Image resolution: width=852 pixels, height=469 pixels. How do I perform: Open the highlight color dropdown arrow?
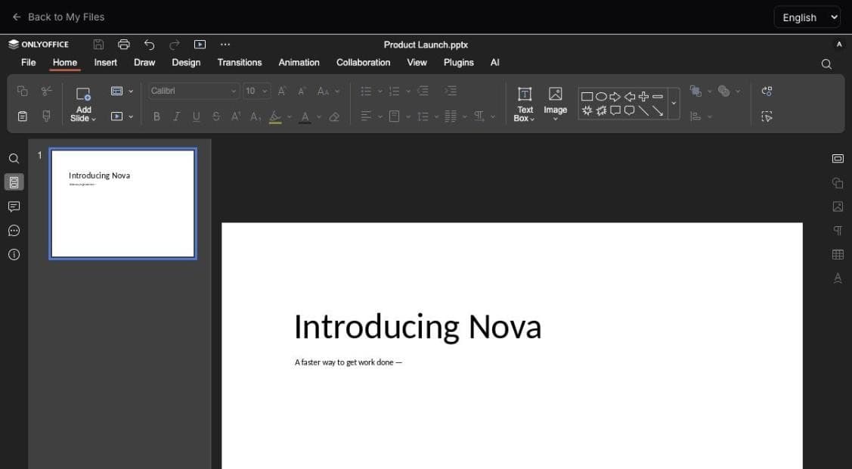coord(289,116)
